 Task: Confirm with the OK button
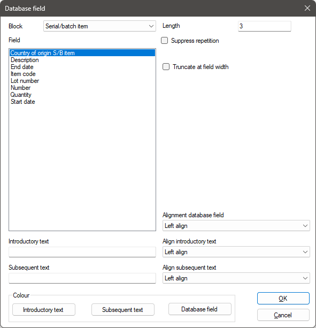point(283,298)
